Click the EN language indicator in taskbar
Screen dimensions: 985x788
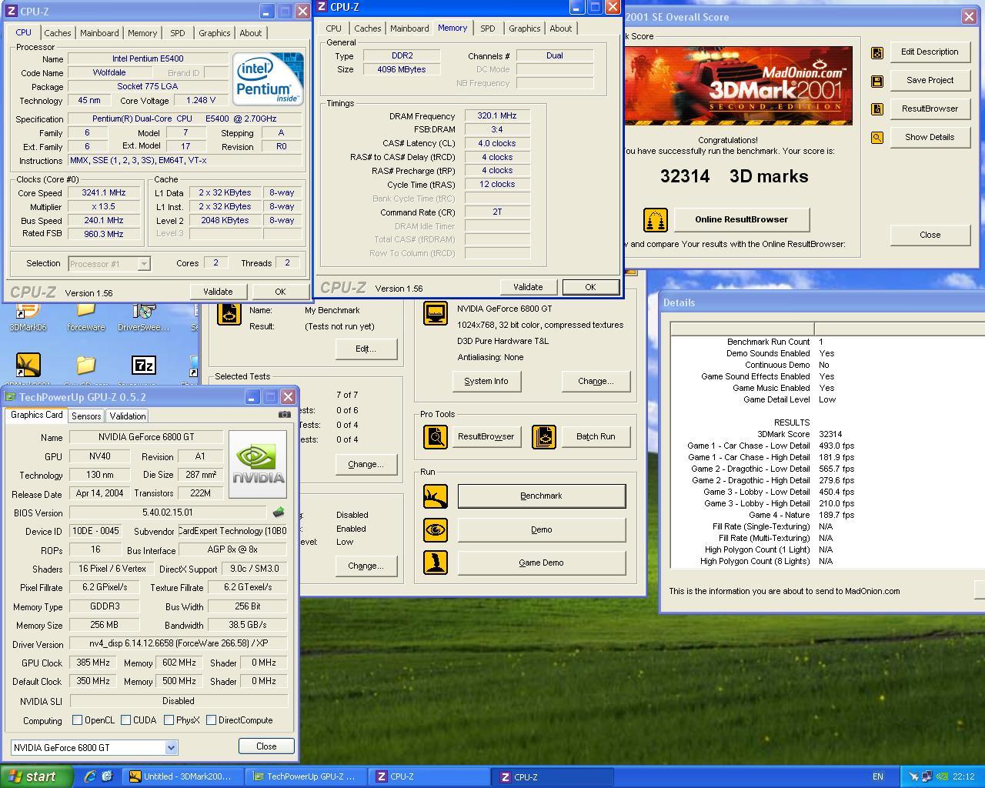pos(877,776)
